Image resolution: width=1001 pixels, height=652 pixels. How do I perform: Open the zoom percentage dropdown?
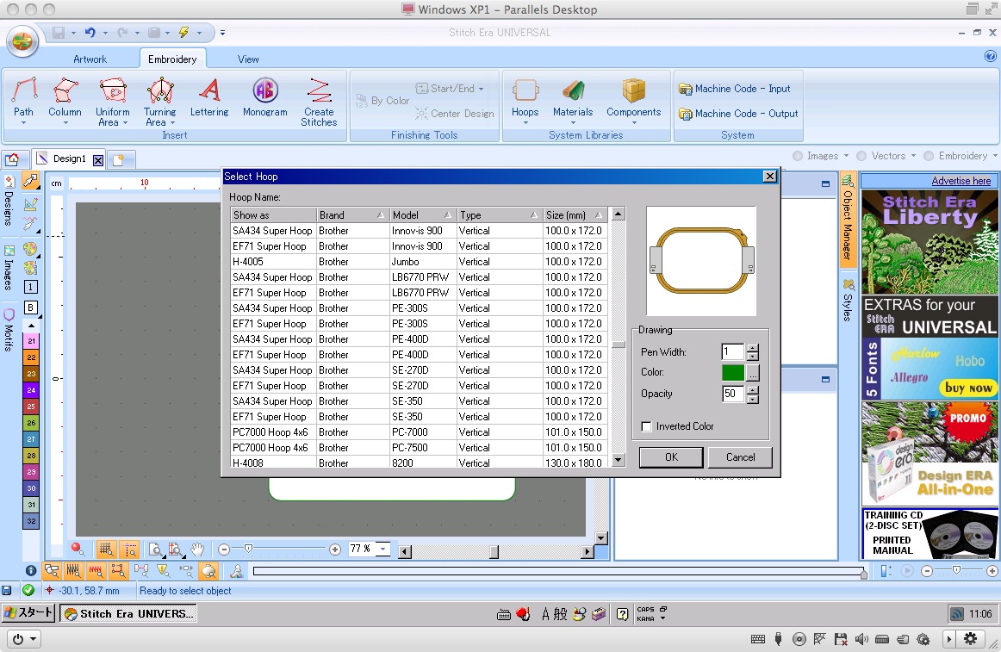click(x=383, y=549)
